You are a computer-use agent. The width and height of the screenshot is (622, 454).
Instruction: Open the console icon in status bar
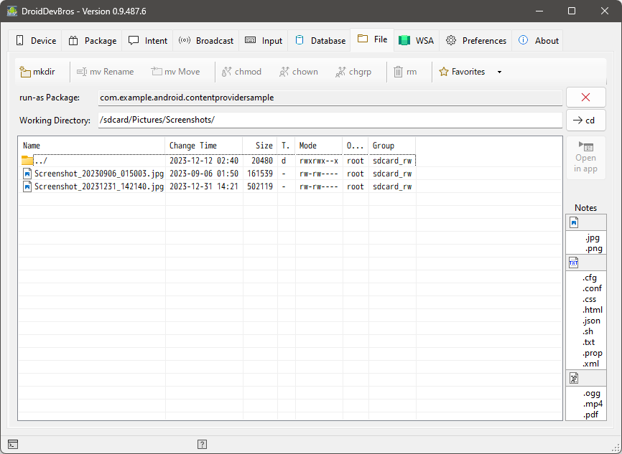13,444
